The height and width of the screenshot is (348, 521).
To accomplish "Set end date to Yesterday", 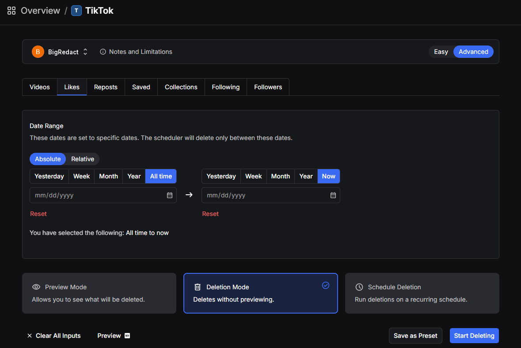I will point(221,176).
